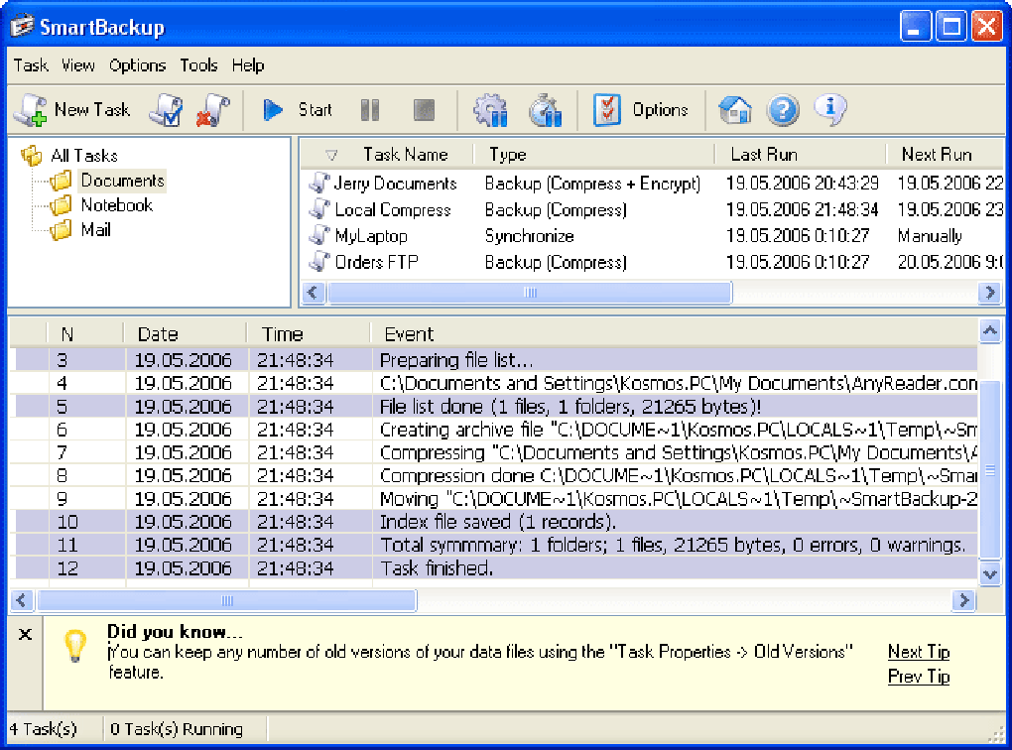Image resolution: width=1012 pixels, height=750 pixels.
Task: Click the lightbulb tip icon
Action: coord(75,646)
